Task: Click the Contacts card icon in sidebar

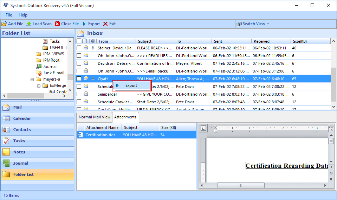Action: point(6,130)
